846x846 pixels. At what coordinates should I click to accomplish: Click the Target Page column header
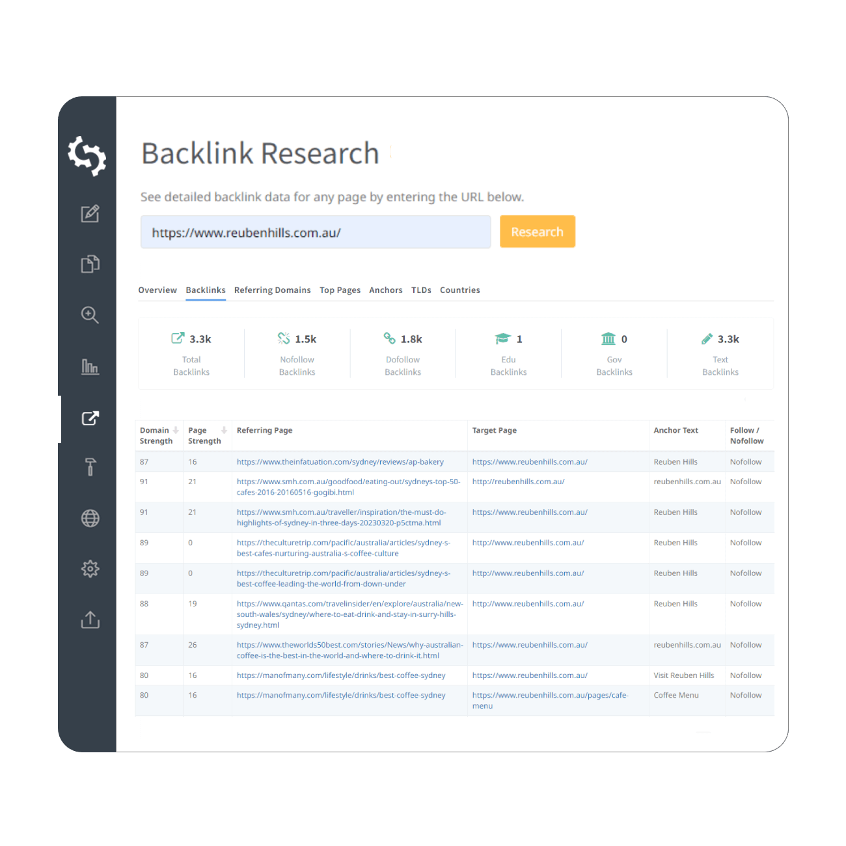(x=494, y=430)
